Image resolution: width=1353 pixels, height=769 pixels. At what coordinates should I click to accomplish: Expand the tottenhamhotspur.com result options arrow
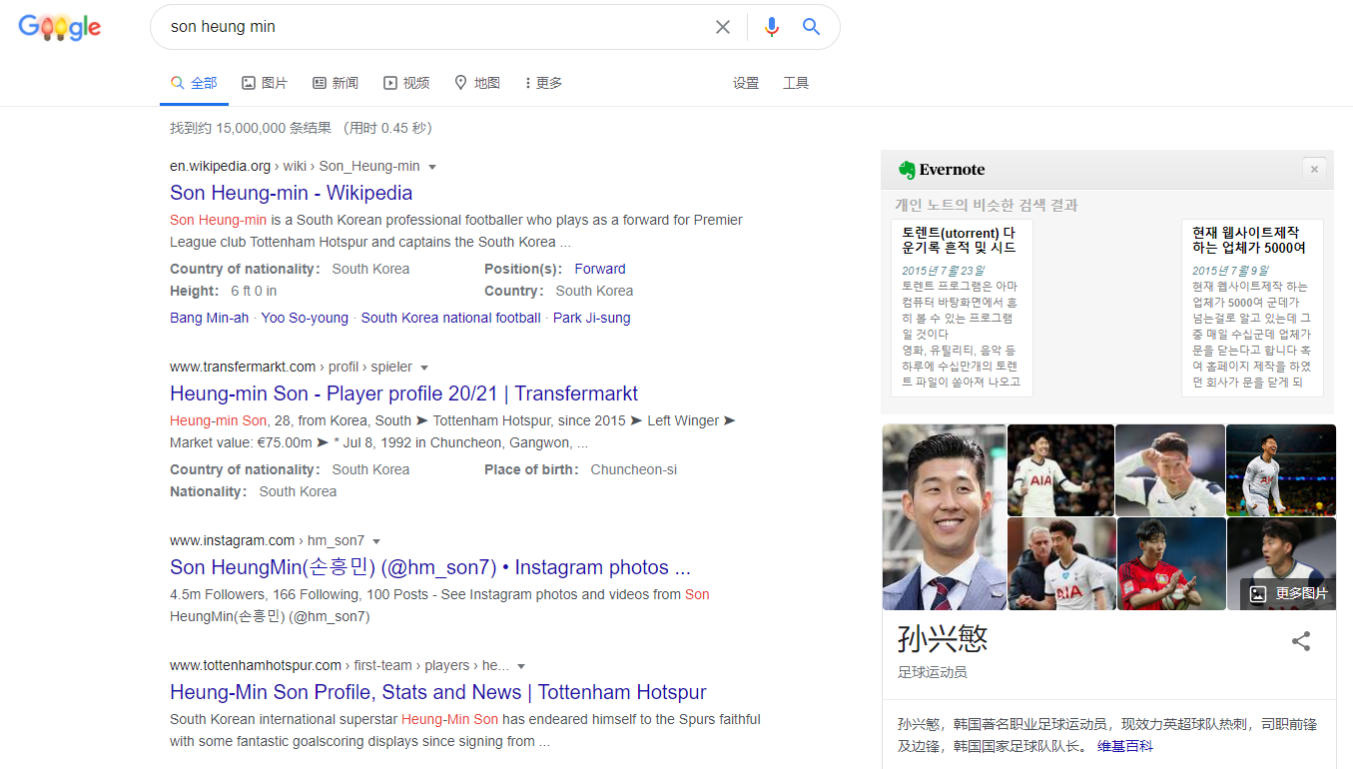tap(521, 666)
